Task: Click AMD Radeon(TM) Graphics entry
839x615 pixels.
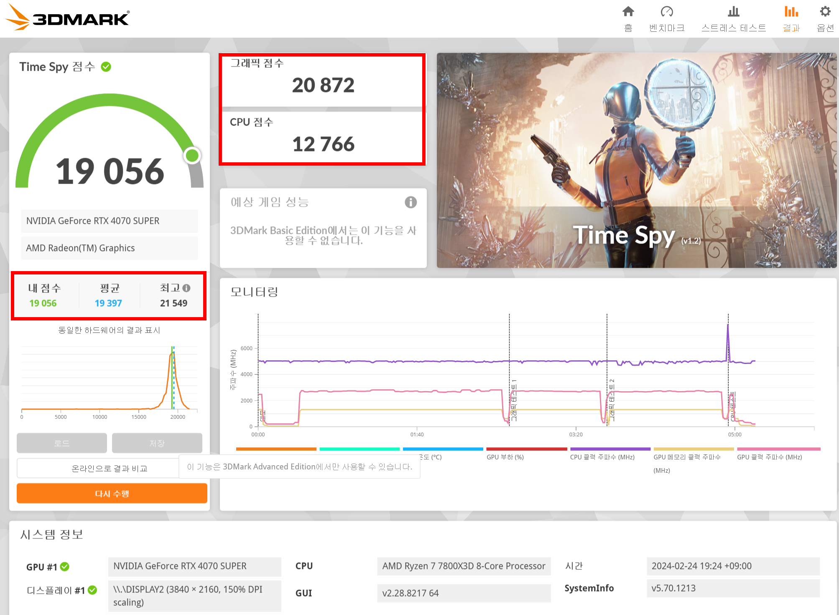Action: pyautogui.click(x=110, y=248)
